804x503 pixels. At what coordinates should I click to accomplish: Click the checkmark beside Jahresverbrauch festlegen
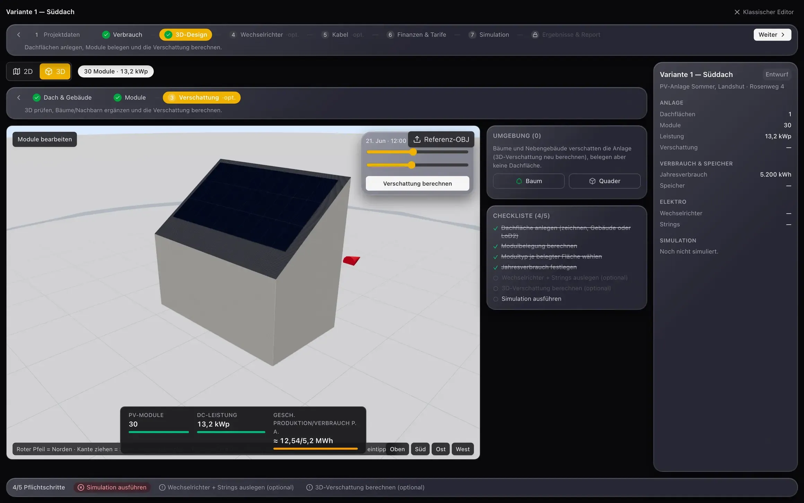pyautogui.click(x=496, y=267)
